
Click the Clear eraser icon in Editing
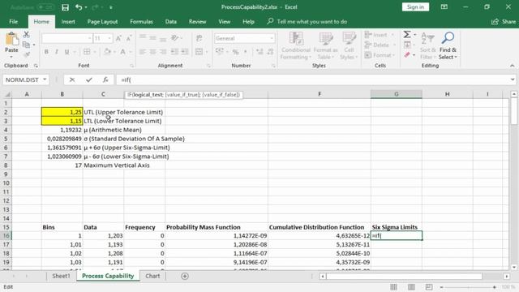tap(407, 55)
